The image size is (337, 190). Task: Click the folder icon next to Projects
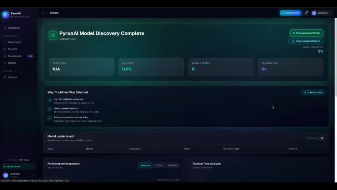coord(5,49)
